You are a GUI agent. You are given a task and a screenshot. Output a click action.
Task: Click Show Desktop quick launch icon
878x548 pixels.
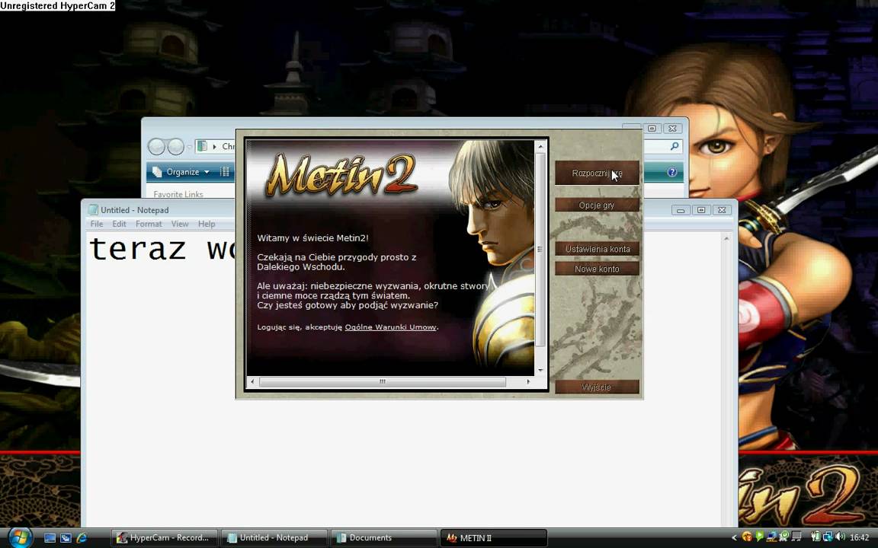tap(50, 538)
